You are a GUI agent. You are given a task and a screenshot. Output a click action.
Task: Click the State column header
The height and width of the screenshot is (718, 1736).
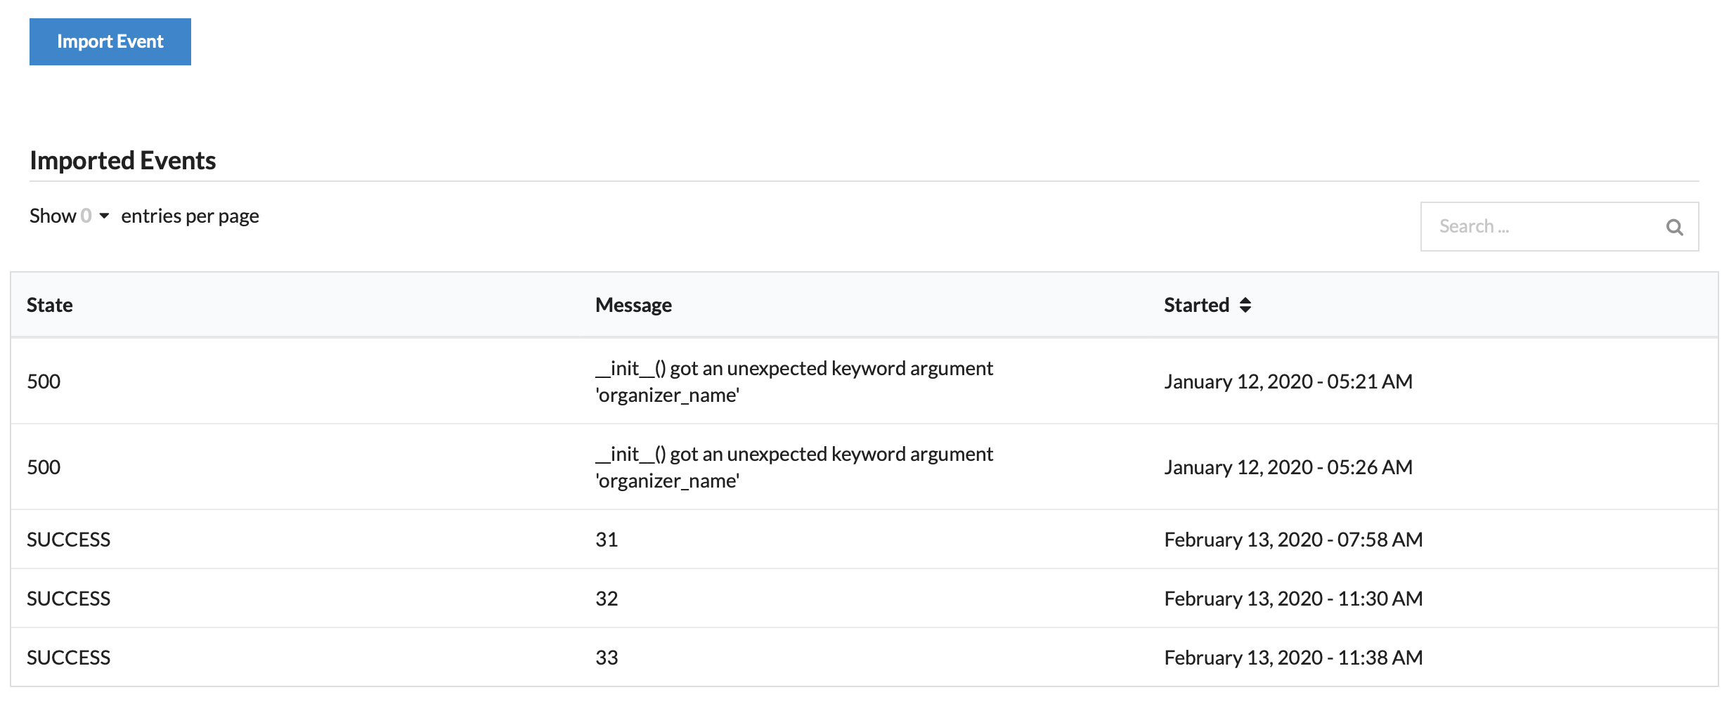50,306
